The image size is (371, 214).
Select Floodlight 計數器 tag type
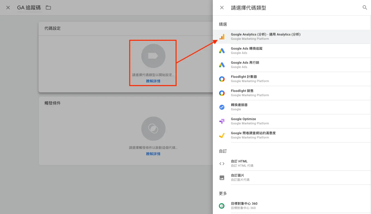(292, 79)
